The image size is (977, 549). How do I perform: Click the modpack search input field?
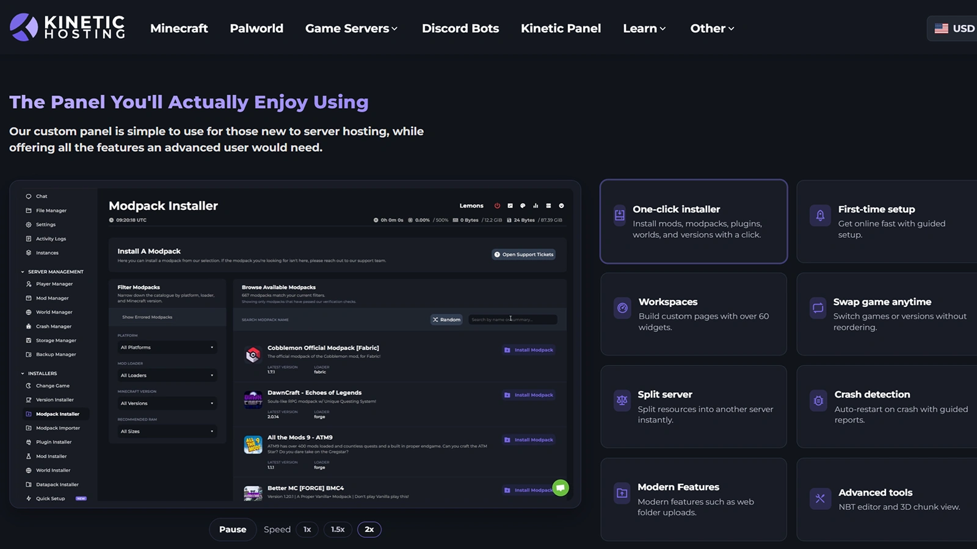pos(513,320)
